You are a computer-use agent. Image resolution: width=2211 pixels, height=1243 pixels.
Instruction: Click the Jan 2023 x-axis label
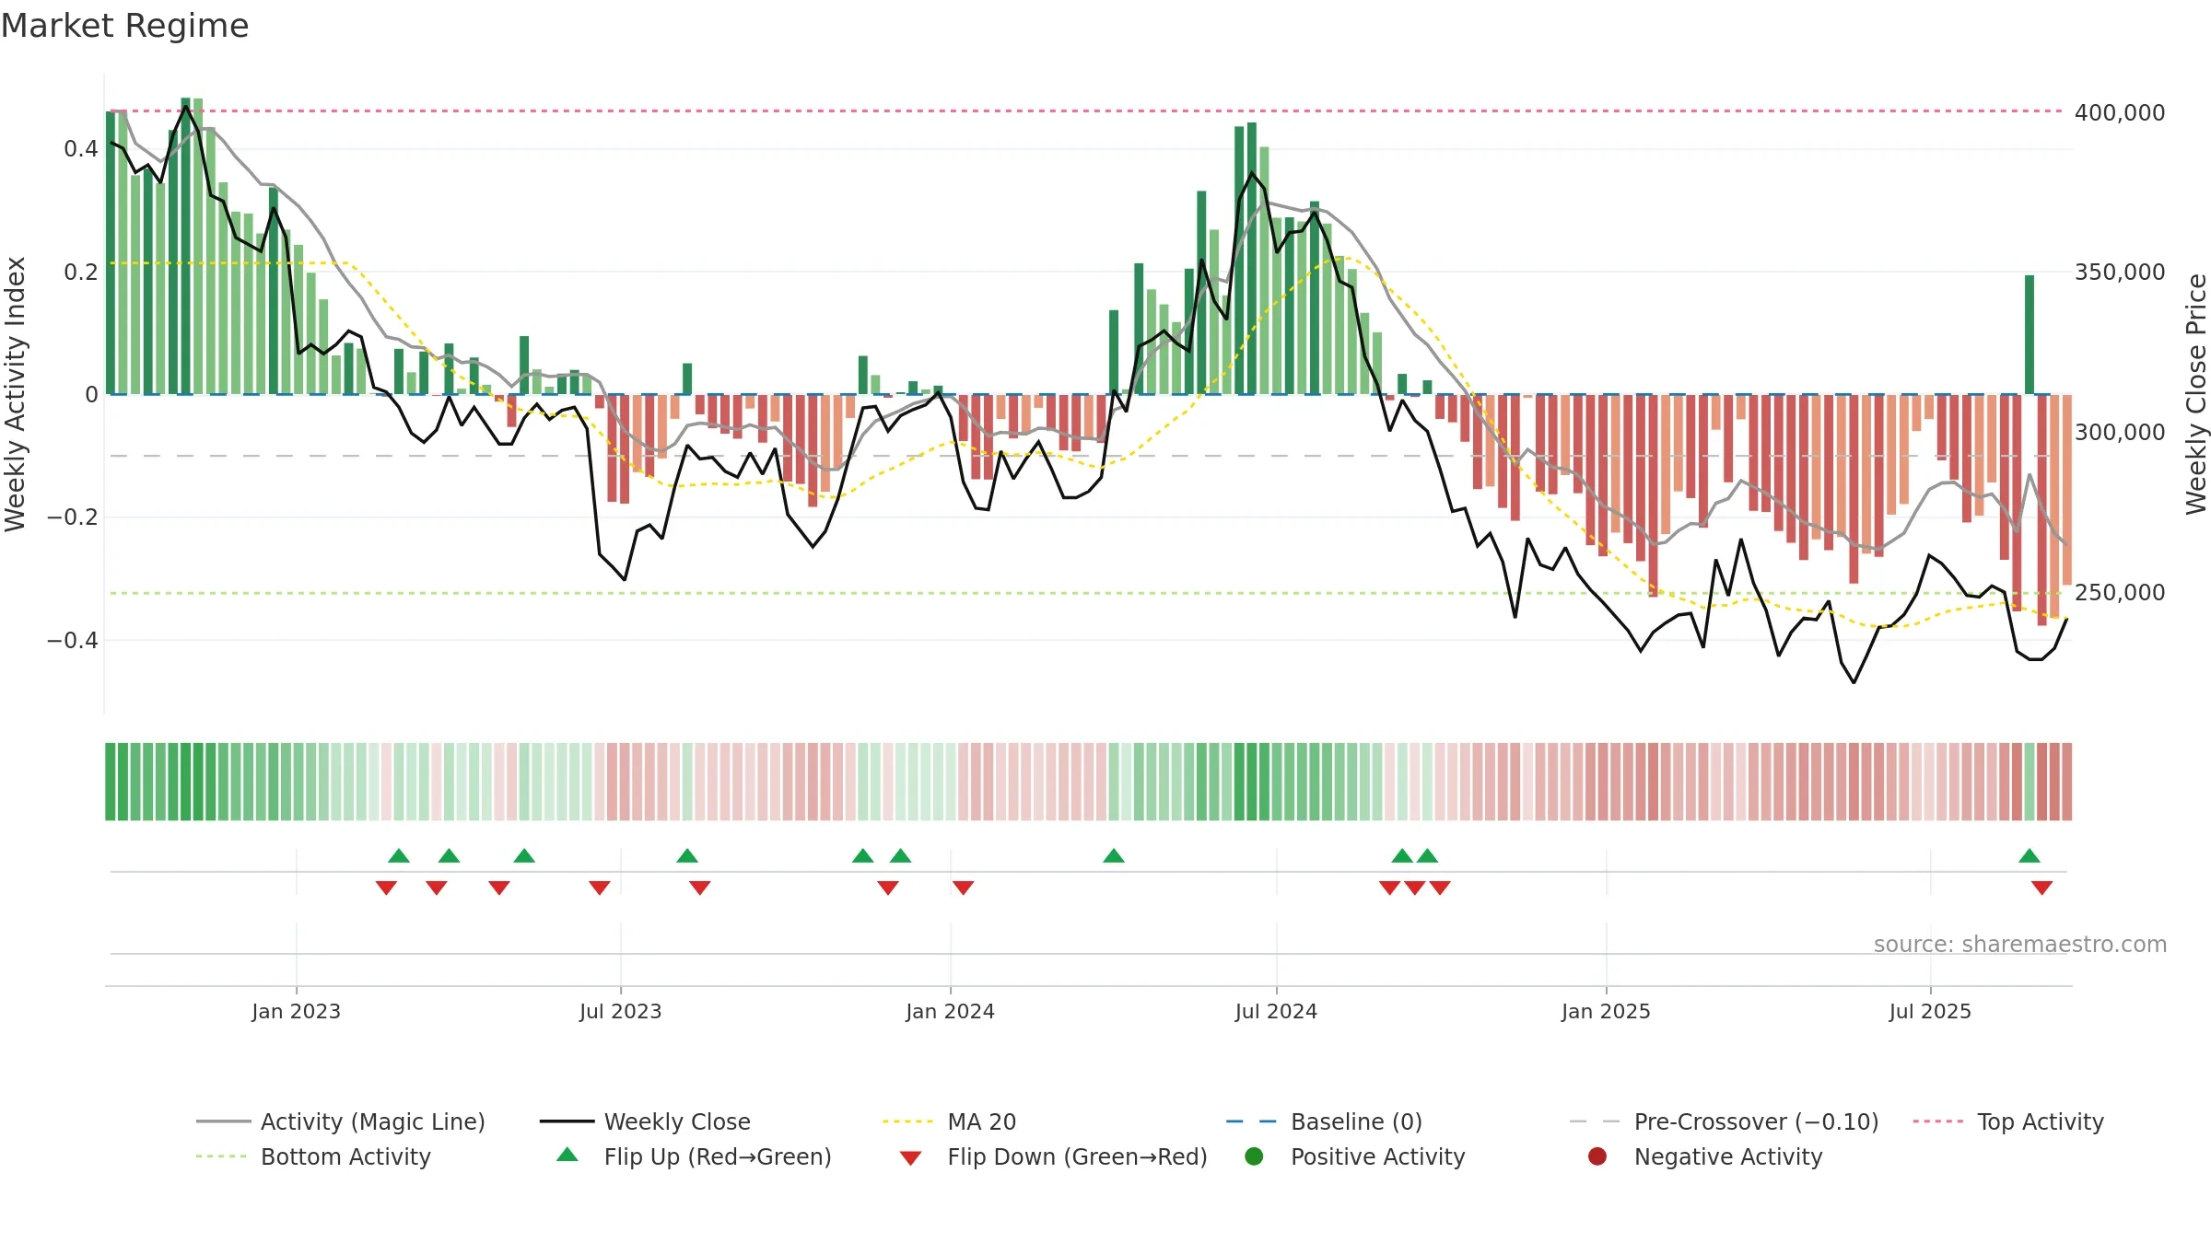(297, 1011)
